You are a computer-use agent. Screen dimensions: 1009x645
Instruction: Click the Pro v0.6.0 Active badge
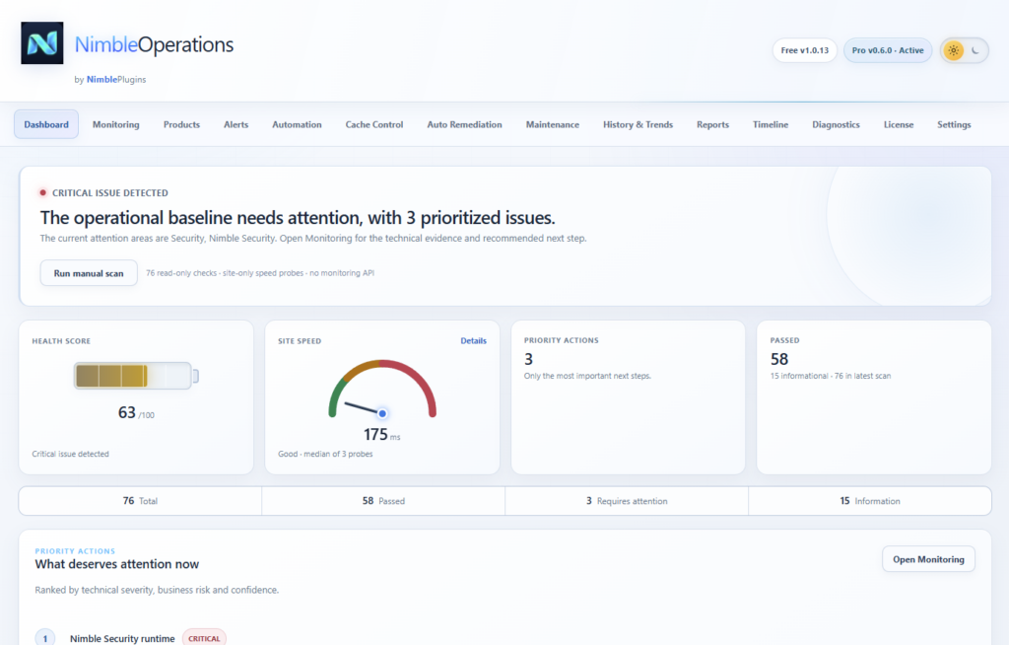click(888, 50)
